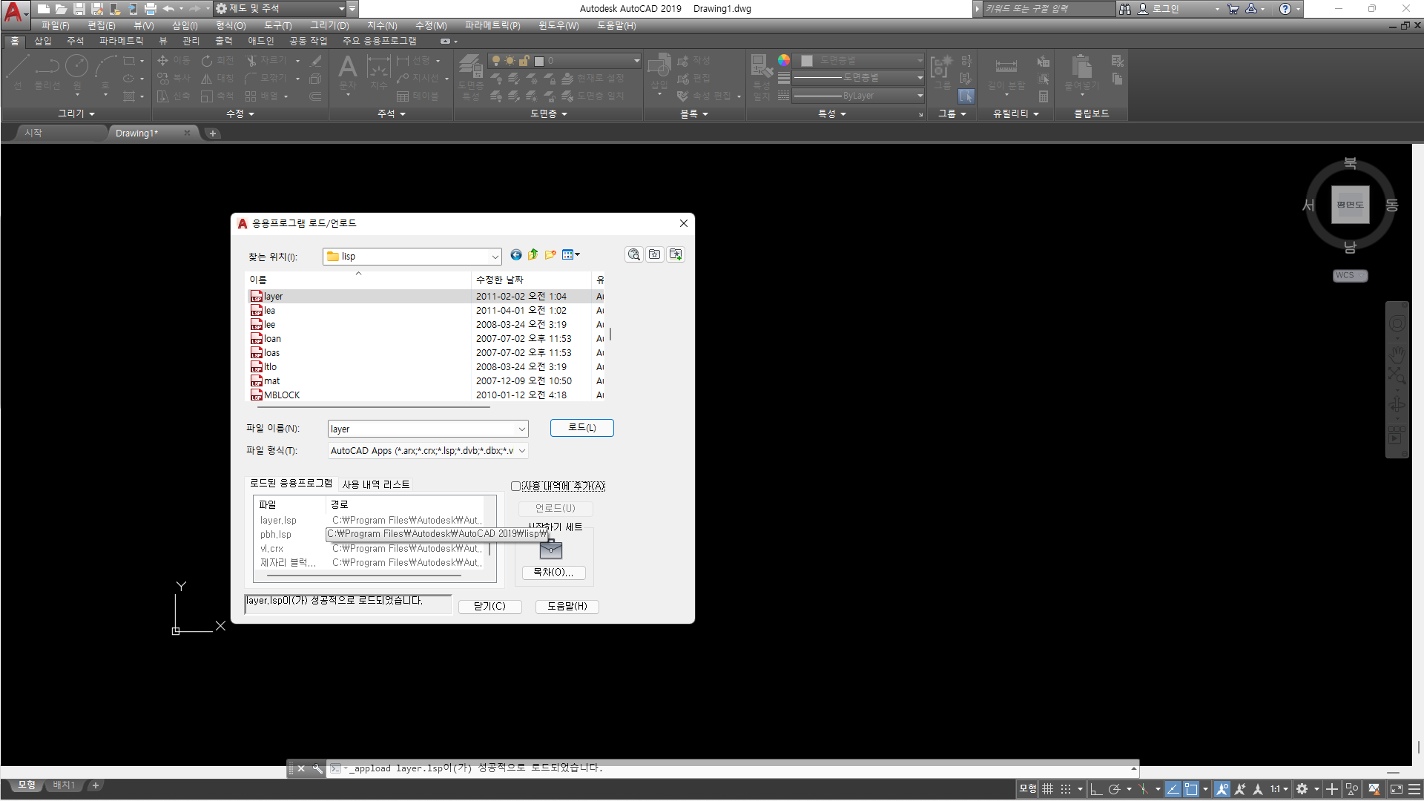This screenshot has width=1424, height=801.
Task: Expand the 파일 이름 layer combo box
Action: point(522,429)
